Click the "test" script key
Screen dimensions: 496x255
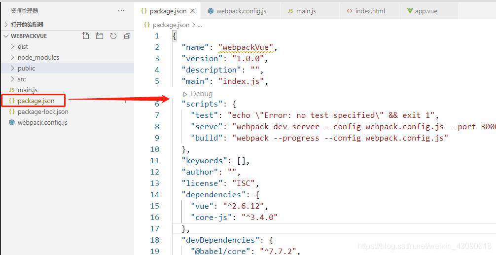[x=204, y=115]
